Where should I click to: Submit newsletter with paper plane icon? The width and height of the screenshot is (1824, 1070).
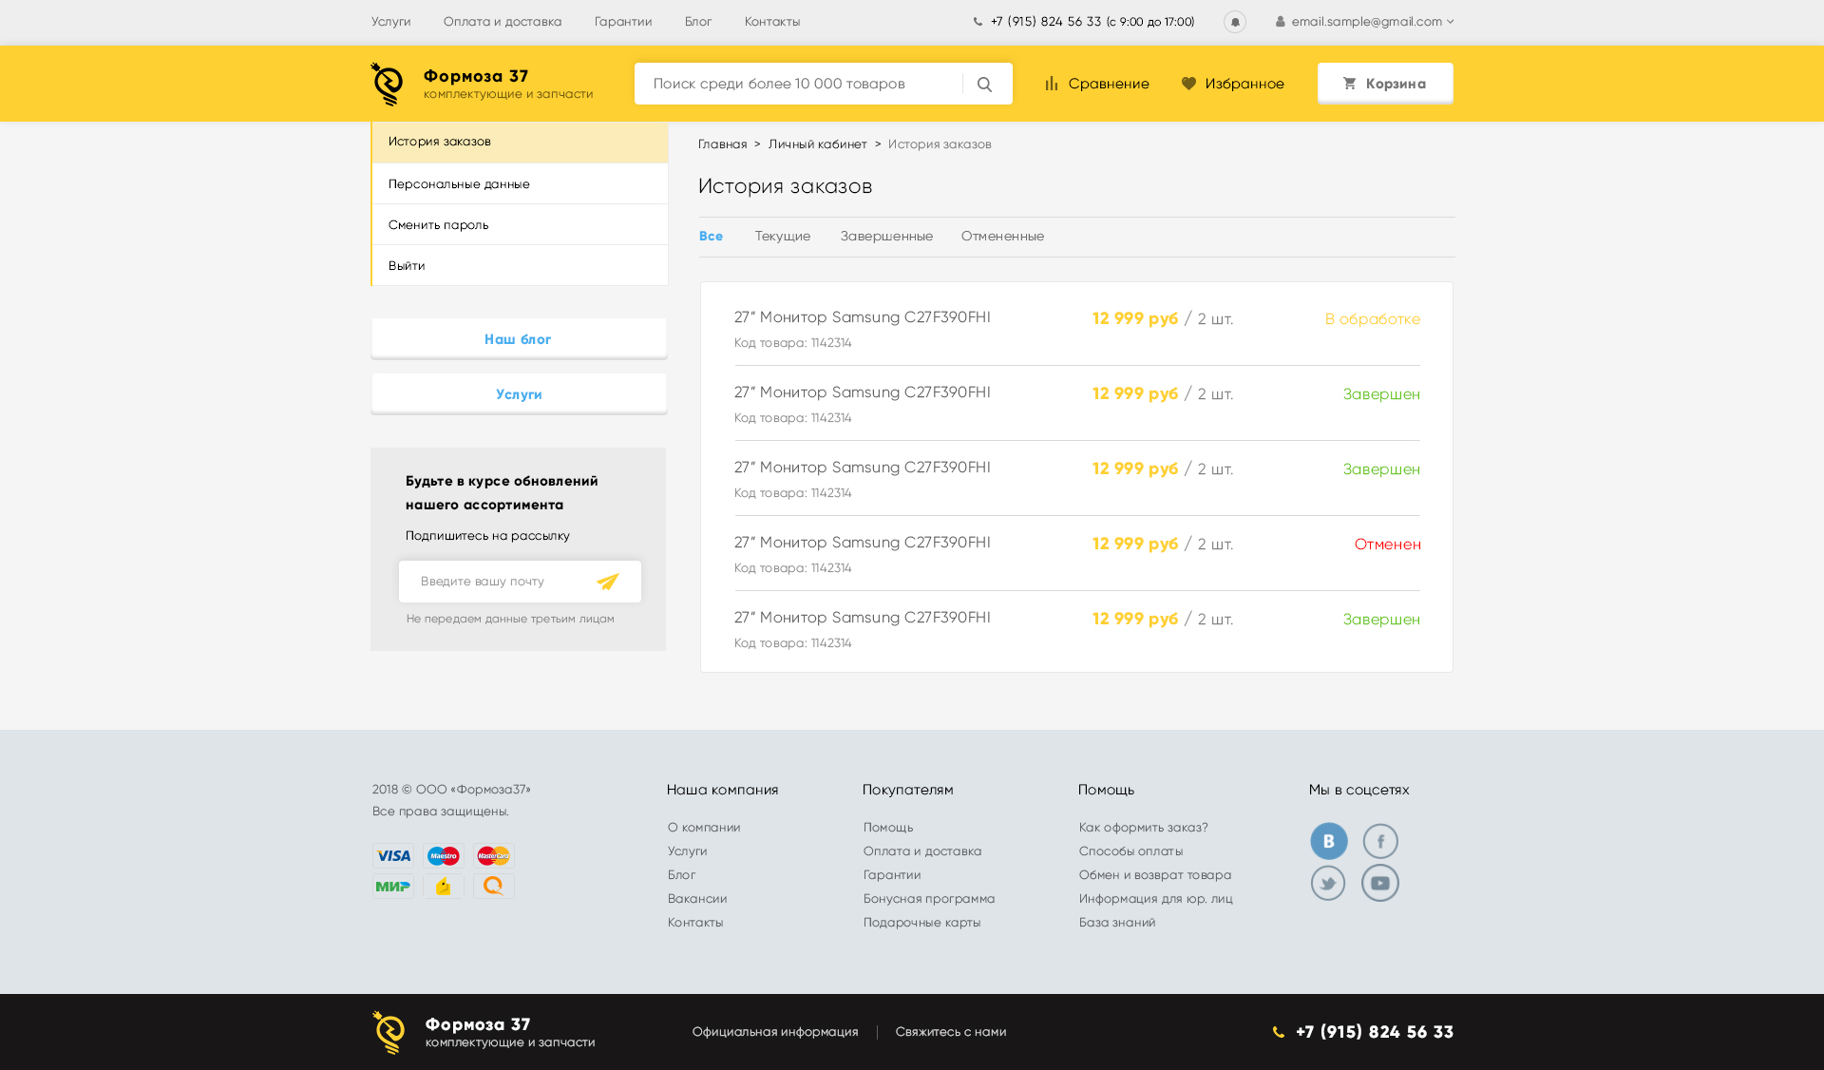pyautogui.click(x=608, y=582)
